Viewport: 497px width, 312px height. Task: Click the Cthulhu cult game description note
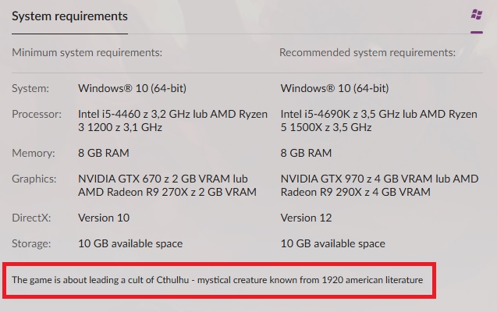click(x=218, y=280)
